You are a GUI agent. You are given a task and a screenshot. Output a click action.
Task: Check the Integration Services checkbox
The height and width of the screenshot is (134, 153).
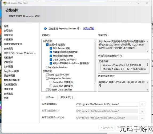tap(47, 78)
